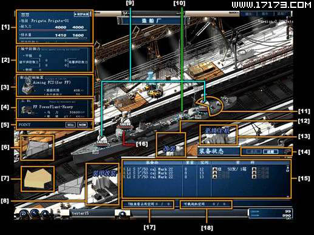Select B ammo slot in first weapon row
Image resolution: width=314 pixels, height=235 pixels.
point(254,169)
